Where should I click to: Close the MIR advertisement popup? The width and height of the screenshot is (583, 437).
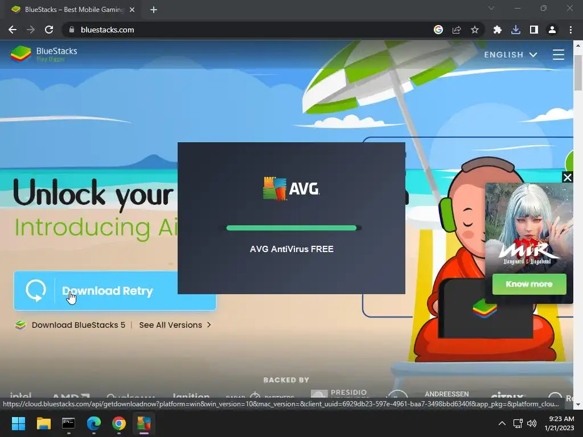pos(568,178)
